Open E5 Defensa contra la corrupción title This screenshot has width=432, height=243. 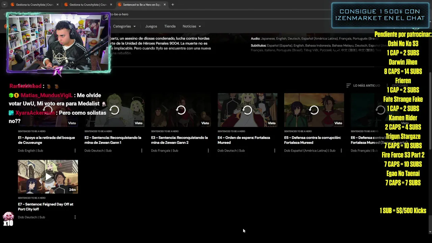pos(313,140)
